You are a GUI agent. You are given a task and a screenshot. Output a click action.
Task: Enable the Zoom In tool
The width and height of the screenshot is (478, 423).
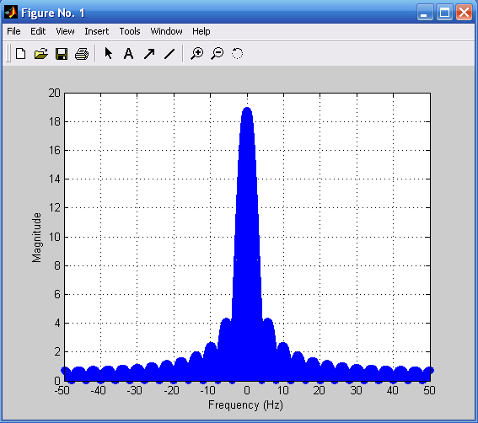[x=197, y=53]
